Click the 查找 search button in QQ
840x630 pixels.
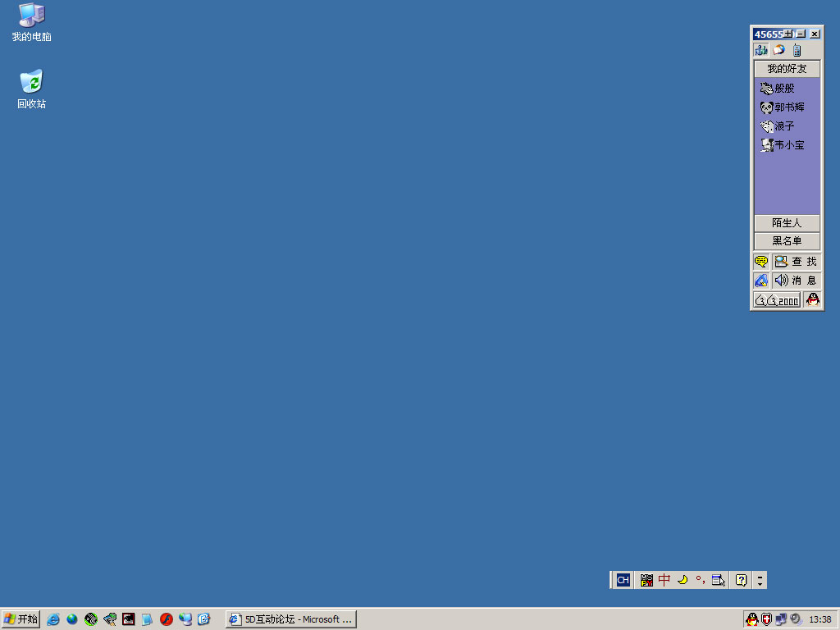tap(796, 262)
